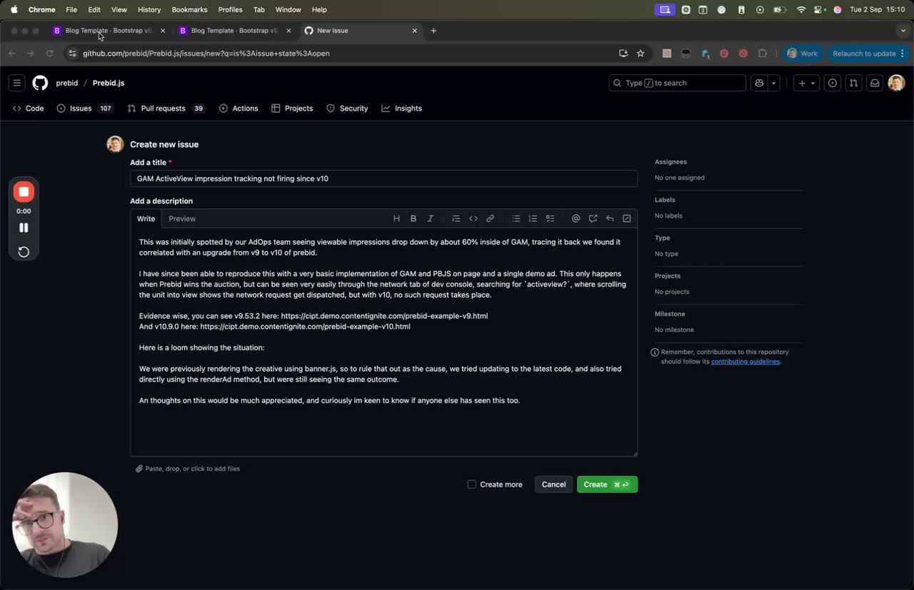Screen dimensions: 914x590
Task: Open the History menu in the macOS menu bar
Action: 149,9
